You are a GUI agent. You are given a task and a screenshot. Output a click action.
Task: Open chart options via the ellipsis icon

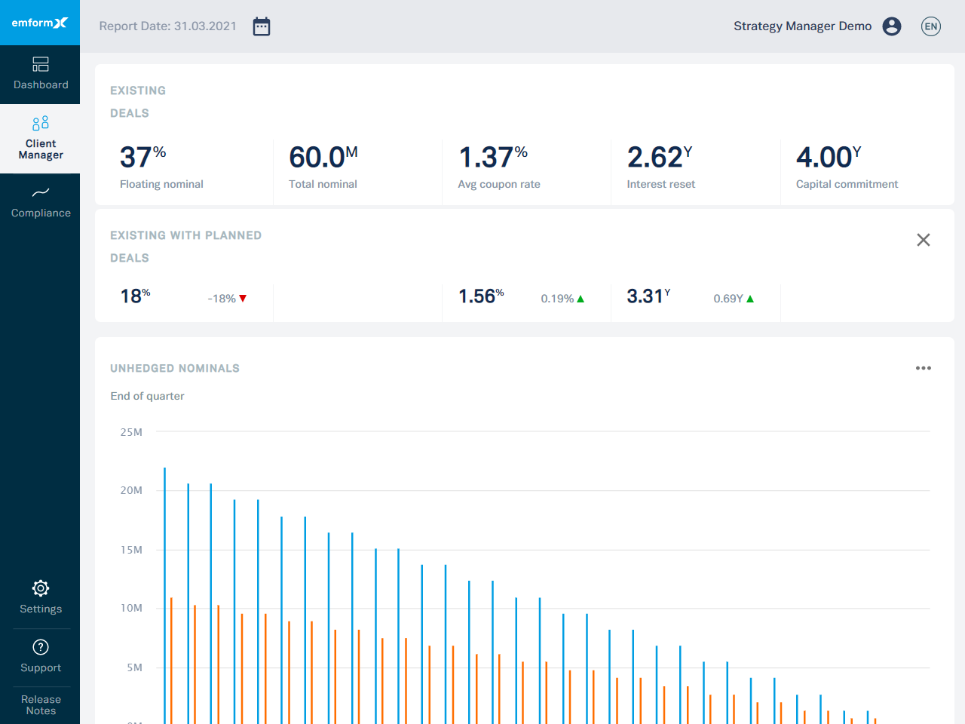(x=924, y=368)
